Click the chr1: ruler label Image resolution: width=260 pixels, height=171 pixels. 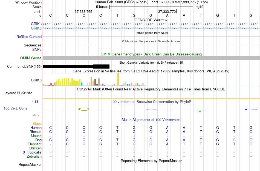(37, 11)
